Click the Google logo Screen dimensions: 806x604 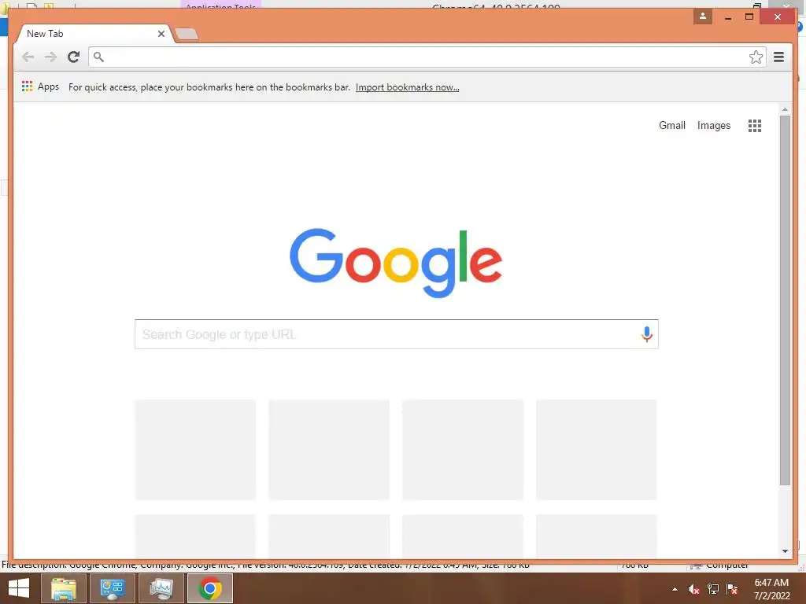[x=396, y=263]
